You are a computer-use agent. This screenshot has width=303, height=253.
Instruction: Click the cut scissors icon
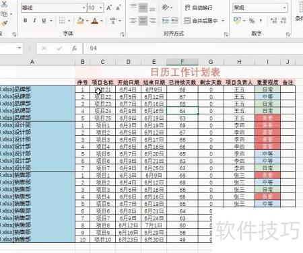tap(4, 3)
